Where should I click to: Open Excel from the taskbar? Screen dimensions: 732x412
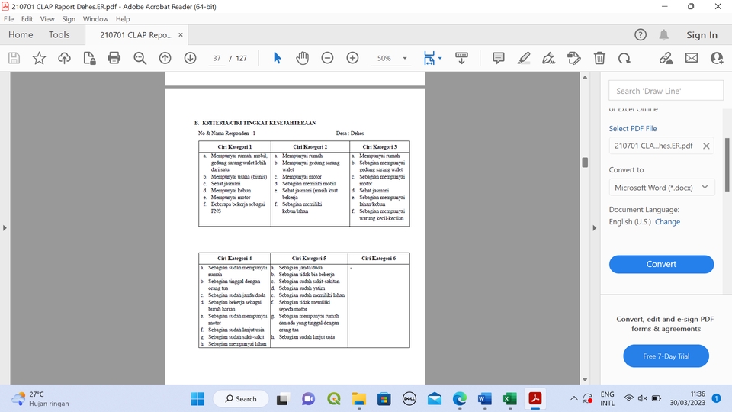tap(510, 398)
